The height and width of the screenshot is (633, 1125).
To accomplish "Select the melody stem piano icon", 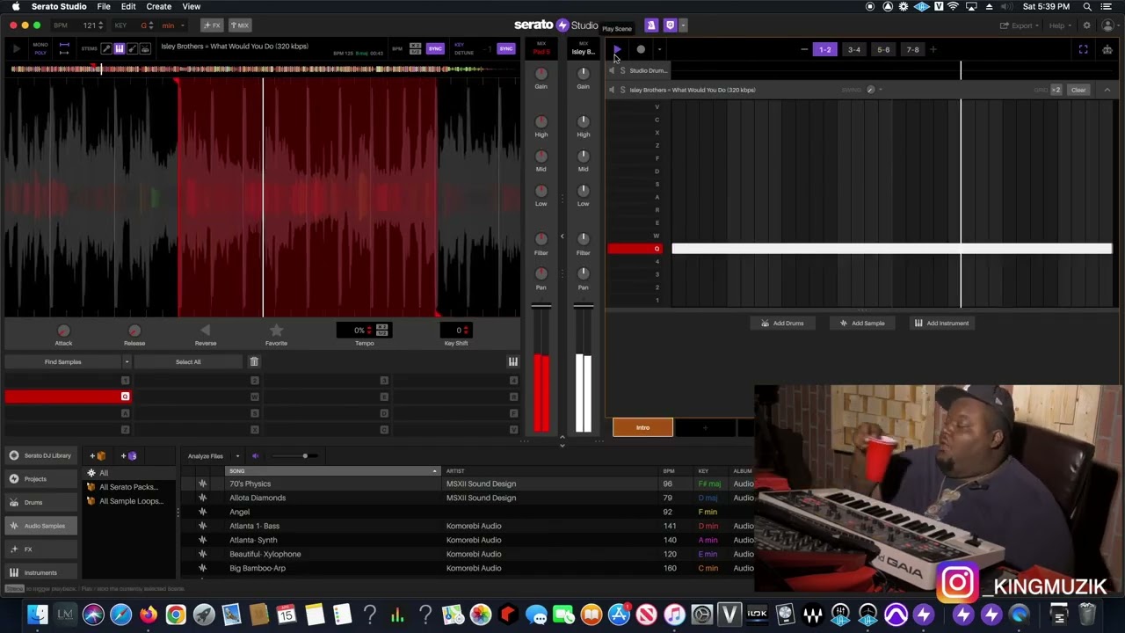I will (x=120, y=48).
